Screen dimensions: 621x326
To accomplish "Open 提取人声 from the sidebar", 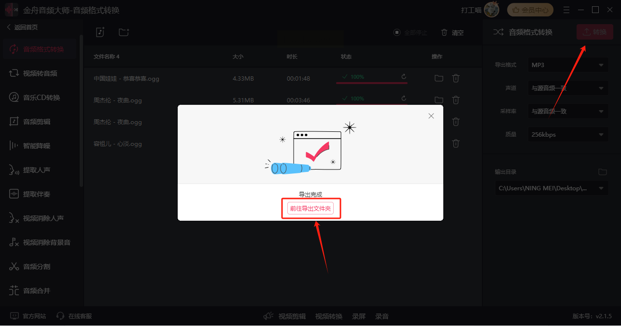I will pyautogui.click(x=37, y=170).
